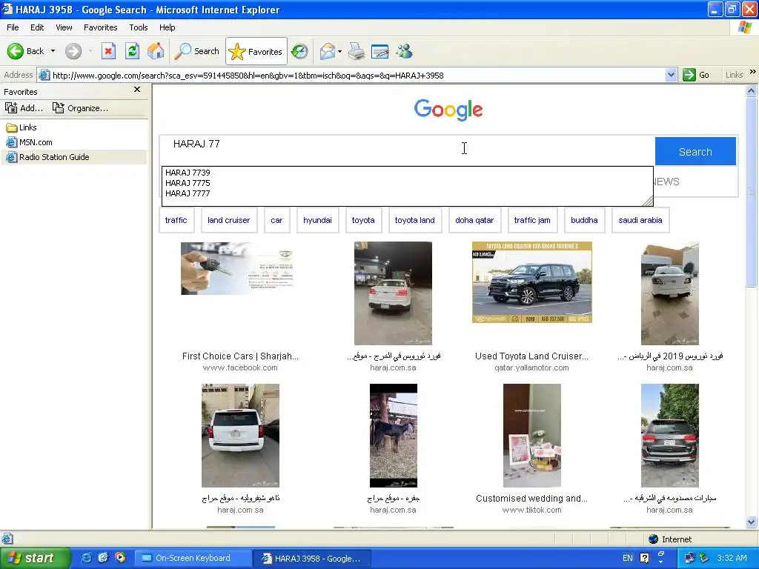Screen dimensions: 759x569
Task: Click the blue Search button
Action: (x=695, y=151)
